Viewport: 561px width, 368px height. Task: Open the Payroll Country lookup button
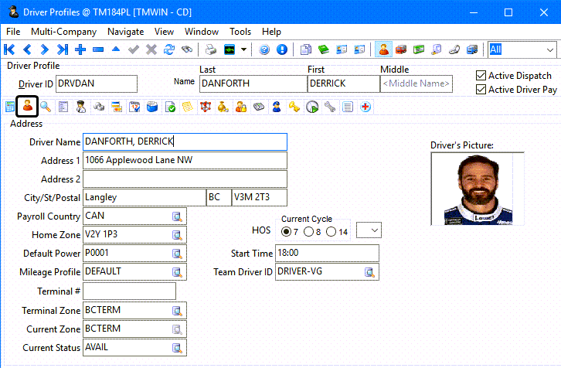pos(177,216)
